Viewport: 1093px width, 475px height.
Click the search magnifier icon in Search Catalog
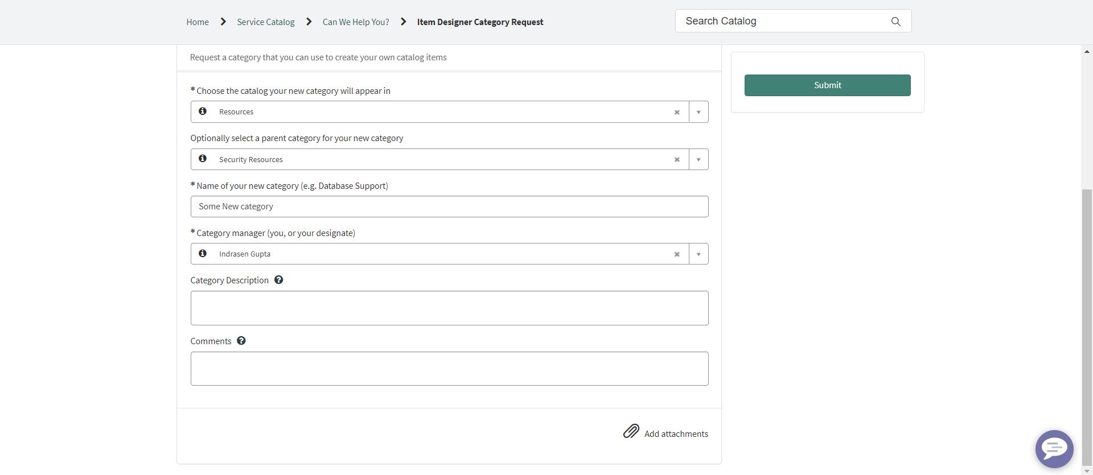895,22
